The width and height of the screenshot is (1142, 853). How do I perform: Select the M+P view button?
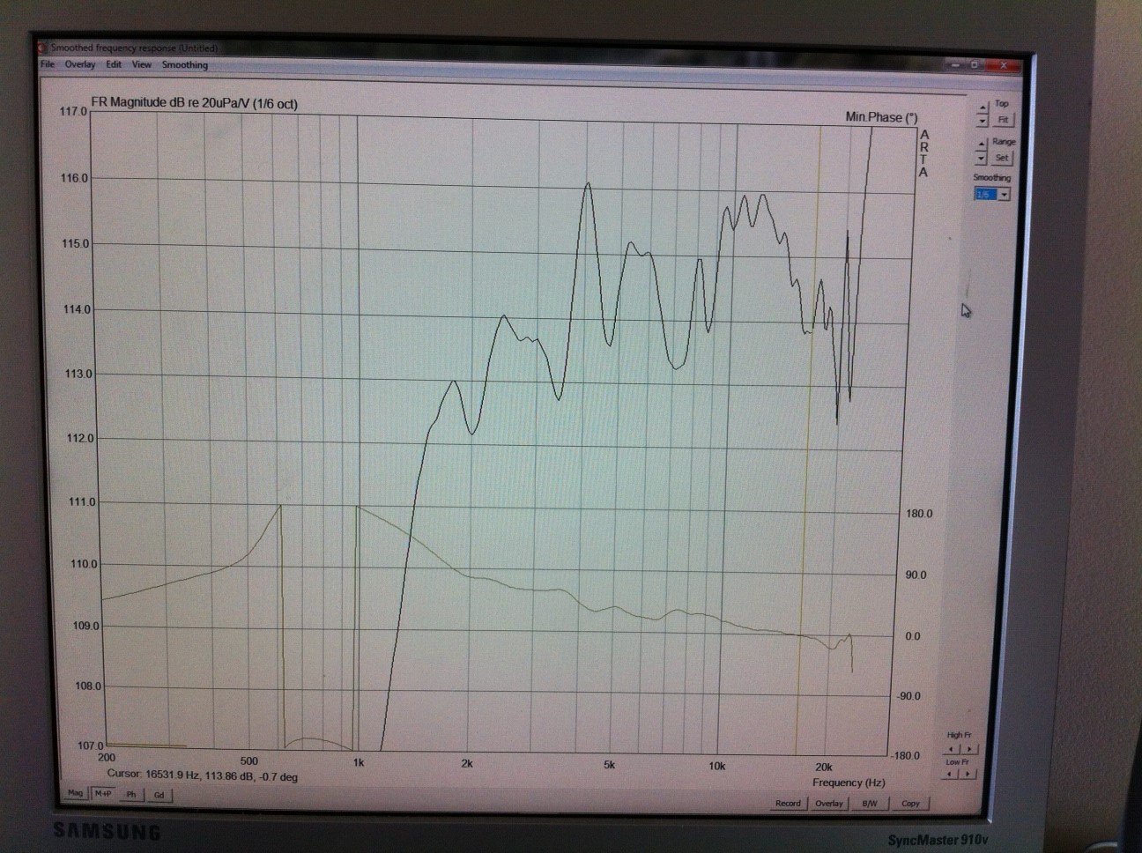pos(103,794)
